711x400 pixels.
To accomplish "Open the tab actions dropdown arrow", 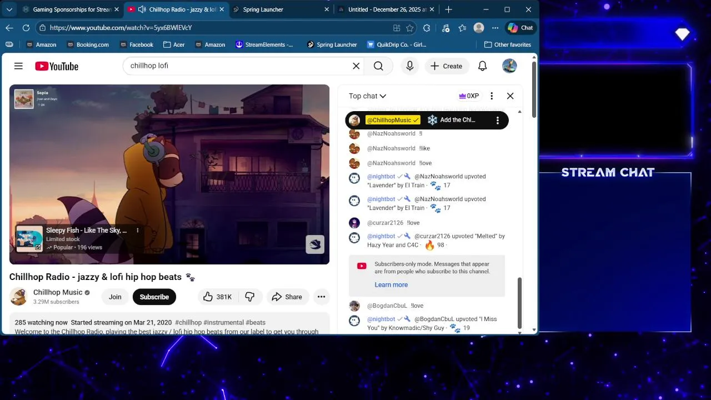I will click(x=9, y=9).
